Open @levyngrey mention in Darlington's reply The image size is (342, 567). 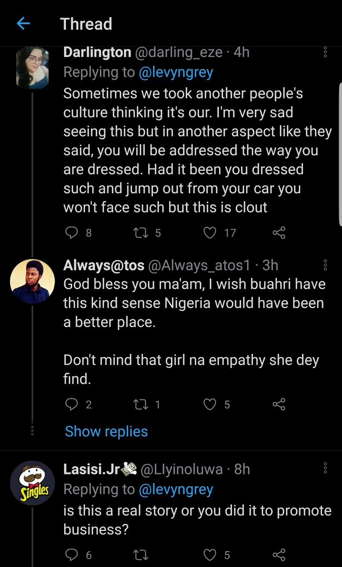(176, 72)
